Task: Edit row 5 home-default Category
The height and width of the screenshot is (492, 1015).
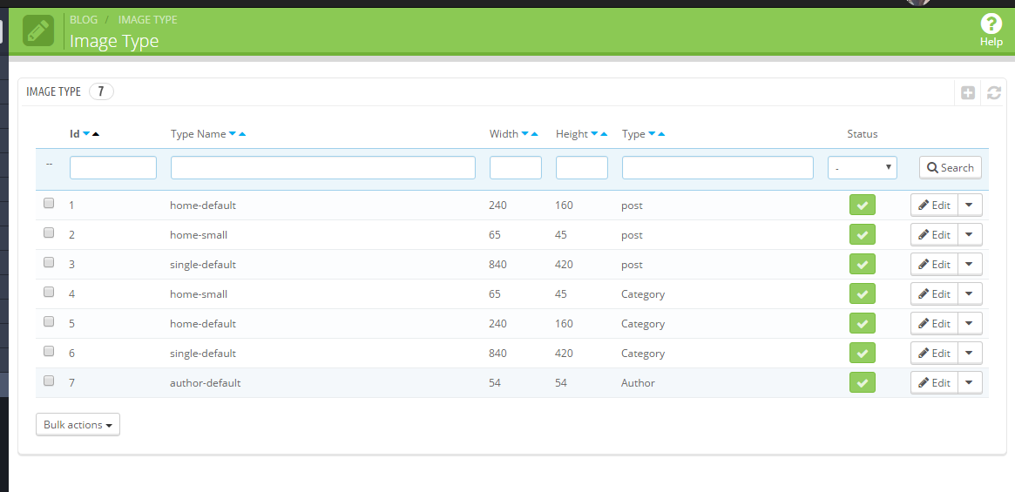Action: coord(934,323)
